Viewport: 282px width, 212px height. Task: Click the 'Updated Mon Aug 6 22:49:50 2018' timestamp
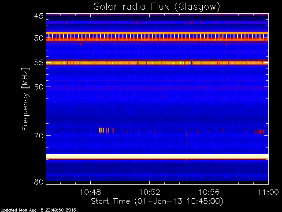(x=38, y=210)
